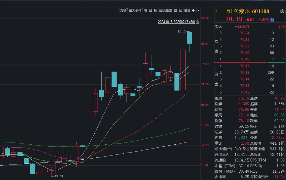
Task: Click the 区 range toolbar button
Action: coord(180,10)
